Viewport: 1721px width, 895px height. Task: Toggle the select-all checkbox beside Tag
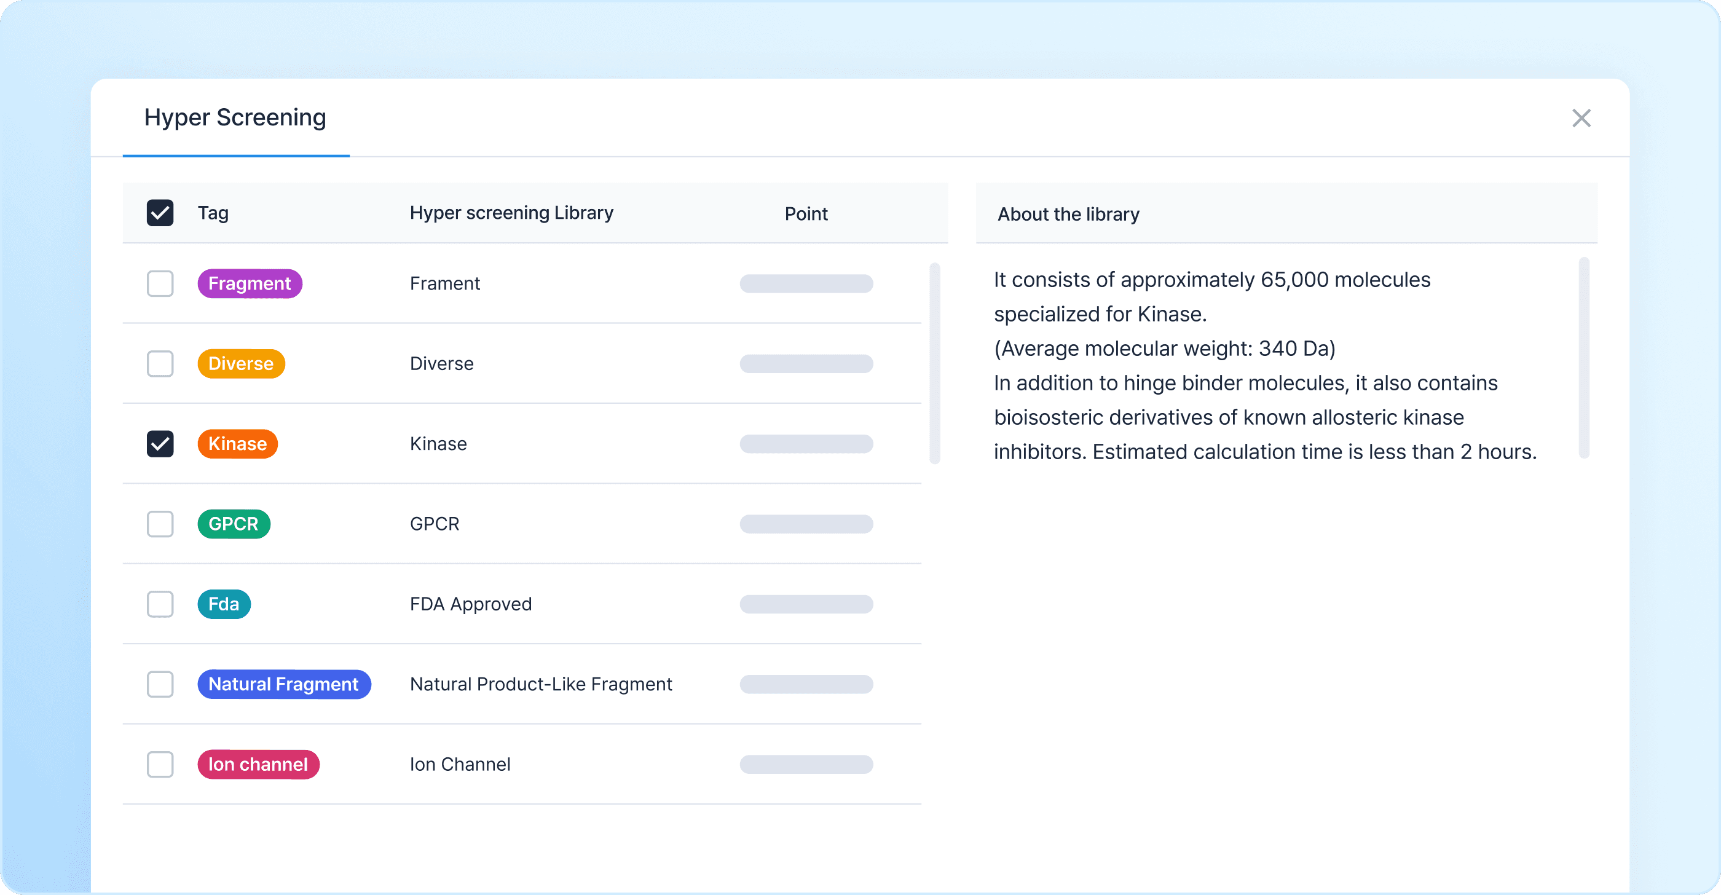(x=160, y=213)
